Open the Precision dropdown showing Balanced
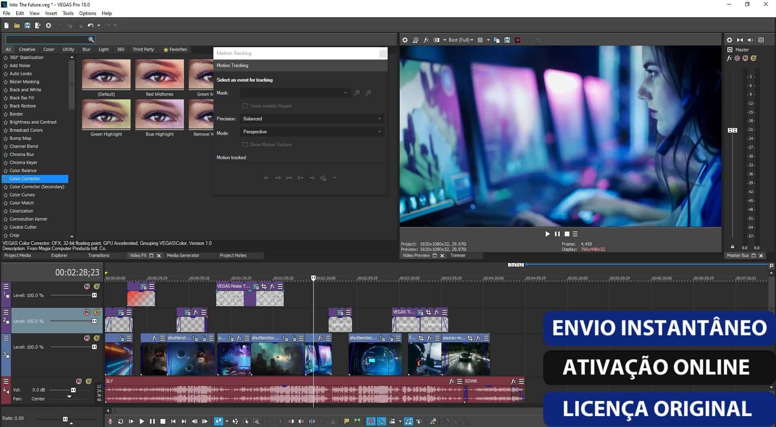The width and height of the screenshot is (776, 427). click(312, 119)
